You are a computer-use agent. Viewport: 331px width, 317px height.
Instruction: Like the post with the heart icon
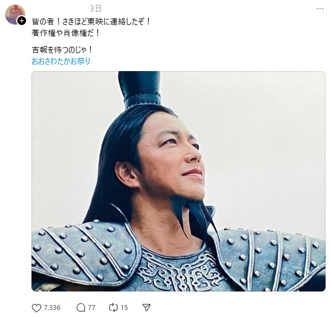point(36,308)
